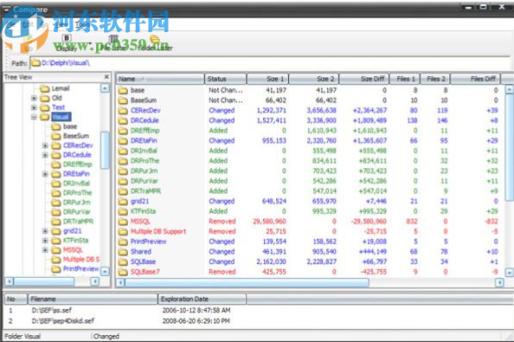Expand the Test folder in tree
Screen dimensions: 514x342
34,107
